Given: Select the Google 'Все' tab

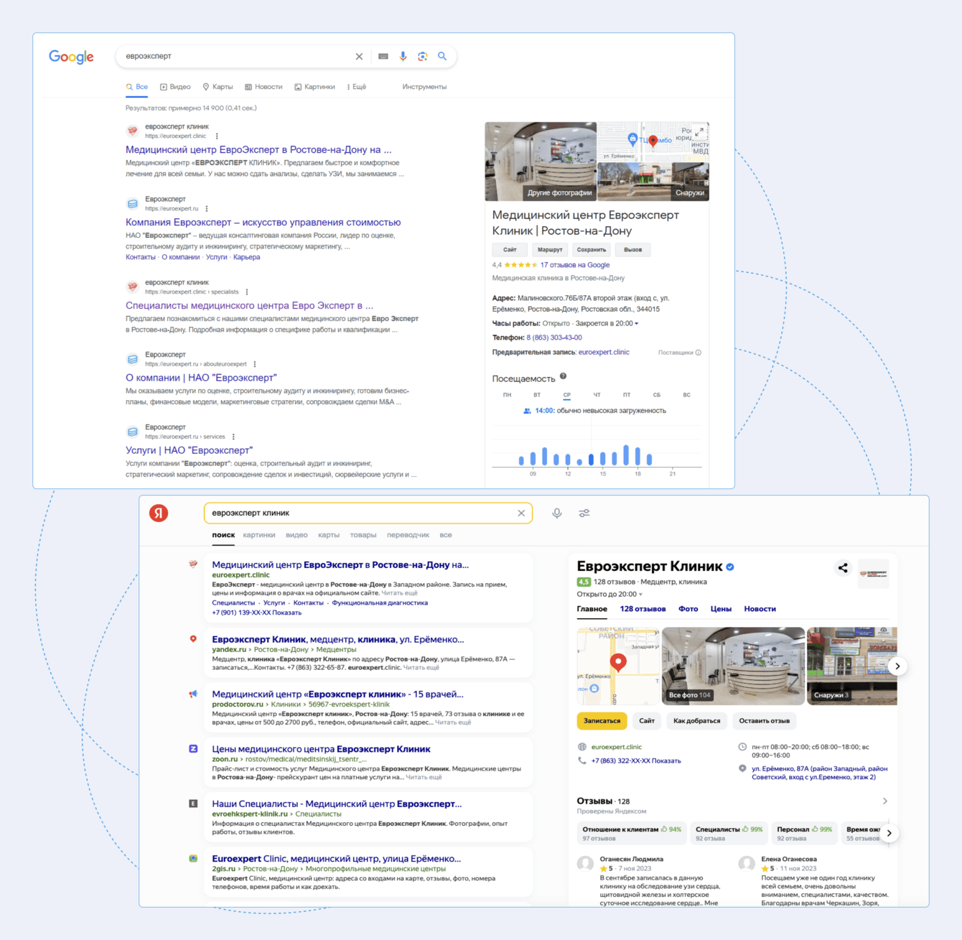Looking at the screenshot, I should click(x=137, y=87).
